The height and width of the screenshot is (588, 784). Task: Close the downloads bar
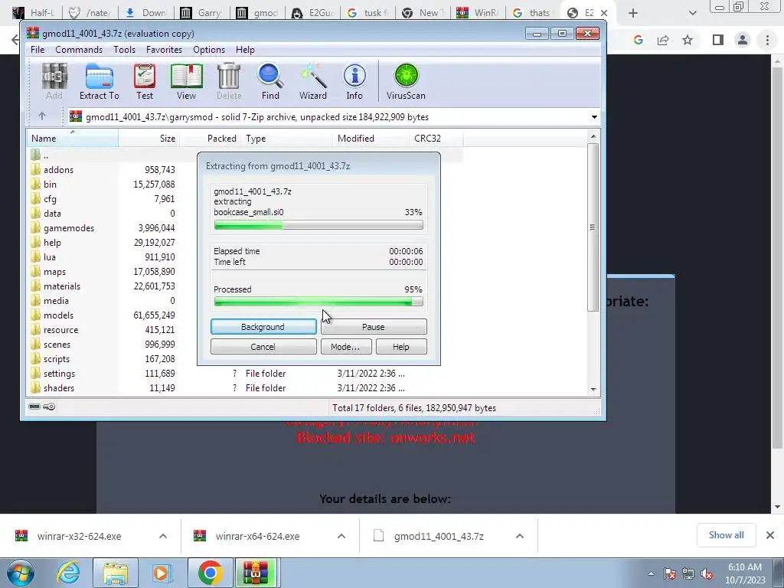pos(770,535)
